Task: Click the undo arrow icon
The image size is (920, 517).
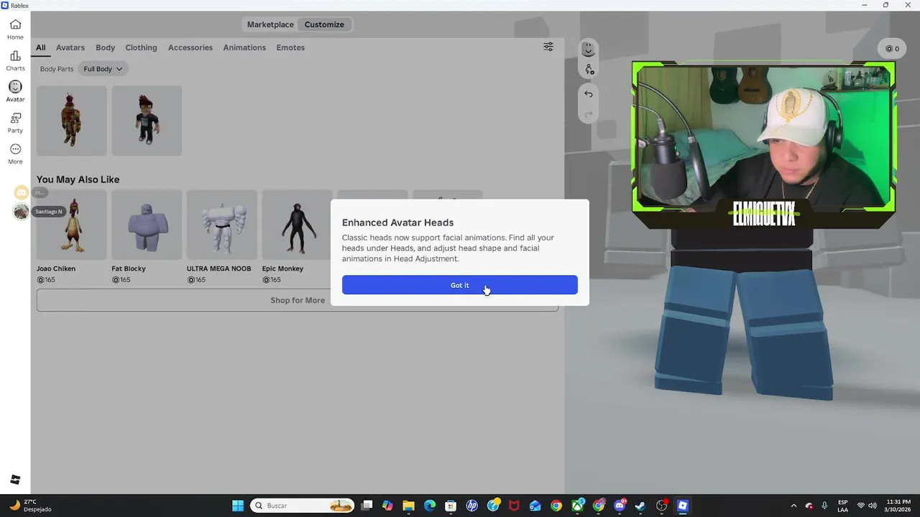Action: tap(589, 94)
